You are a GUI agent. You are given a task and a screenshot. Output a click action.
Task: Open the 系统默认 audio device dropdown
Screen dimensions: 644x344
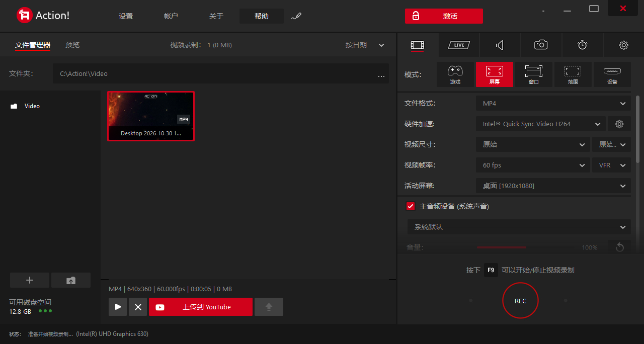tap(519, 227)
